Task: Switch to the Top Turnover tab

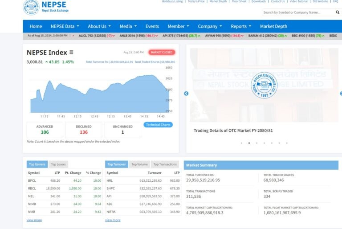Action: (117, 164)
